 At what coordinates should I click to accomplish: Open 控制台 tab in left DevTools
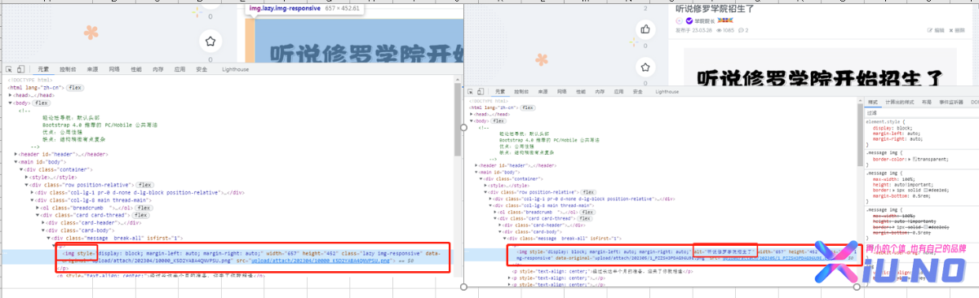(68, 70)
